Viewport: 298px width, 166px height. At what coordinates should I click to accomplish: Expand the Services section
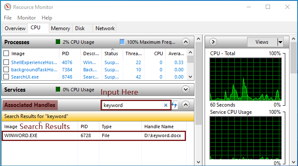point(186,90)
